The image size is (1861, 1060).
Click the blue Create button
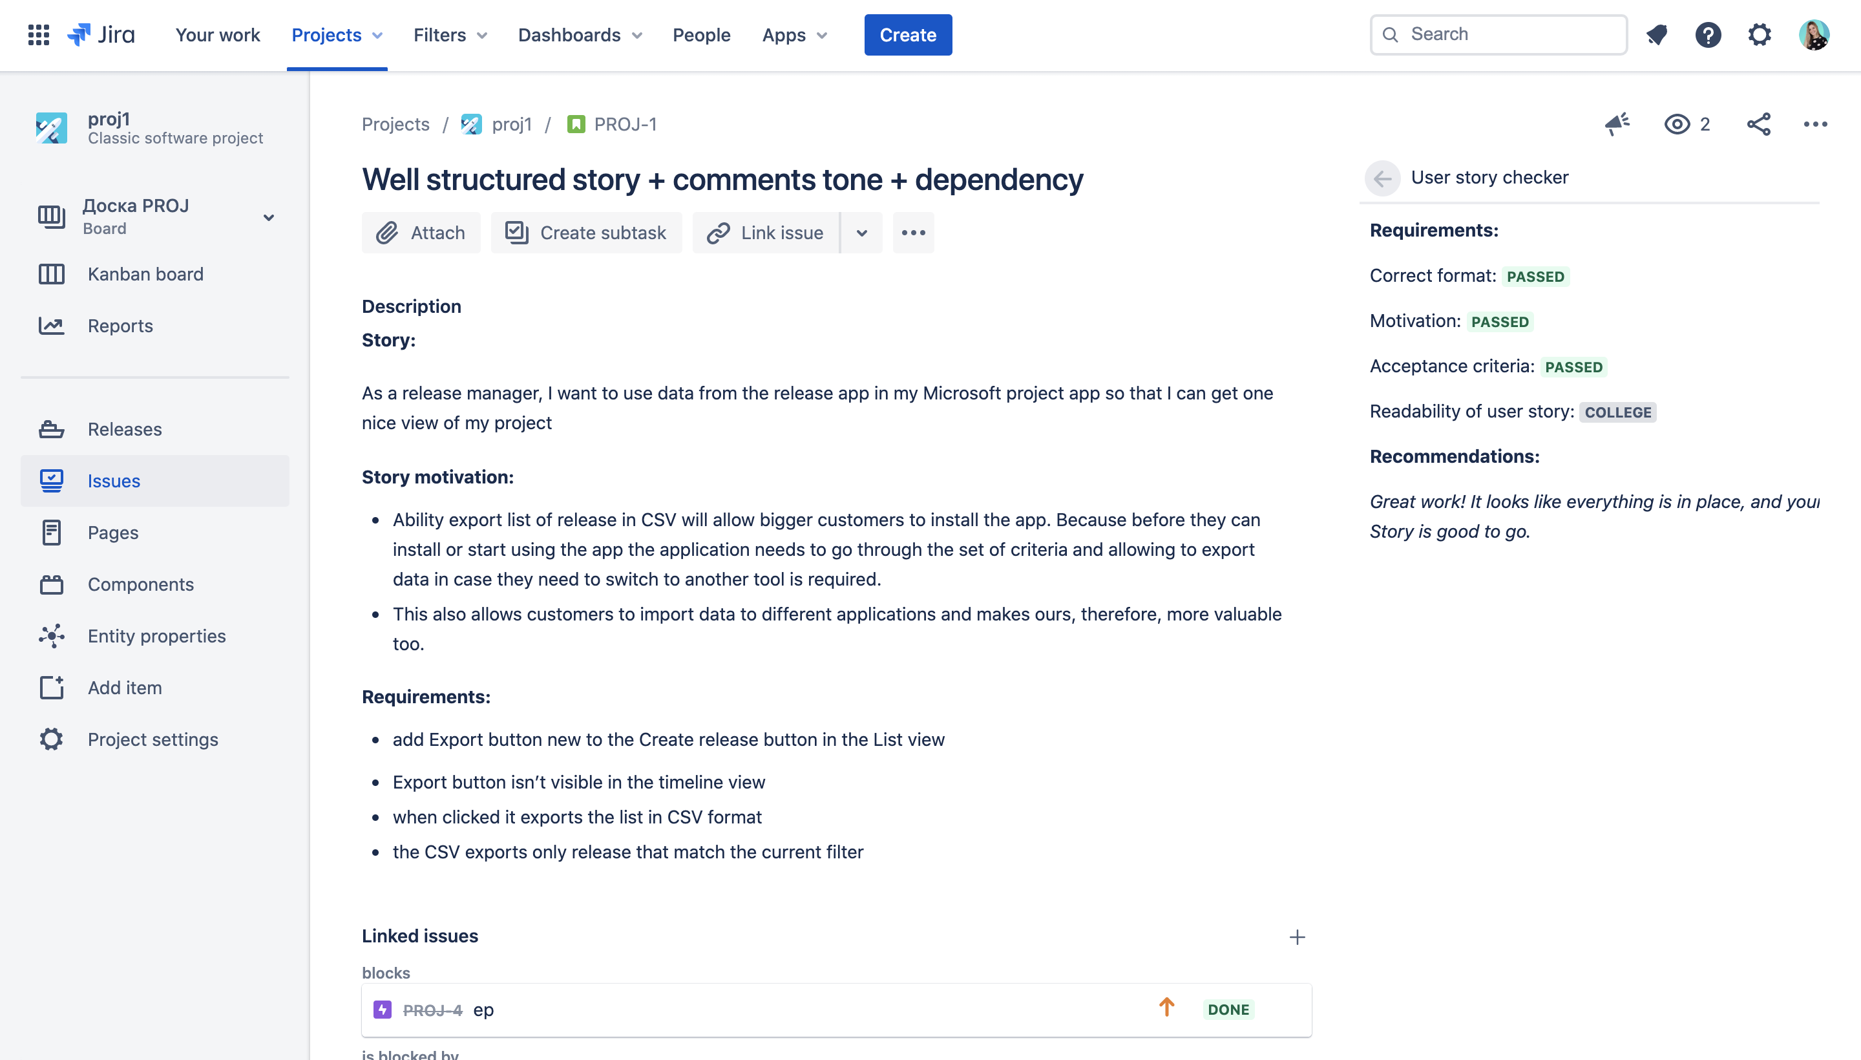pos(908,35)
